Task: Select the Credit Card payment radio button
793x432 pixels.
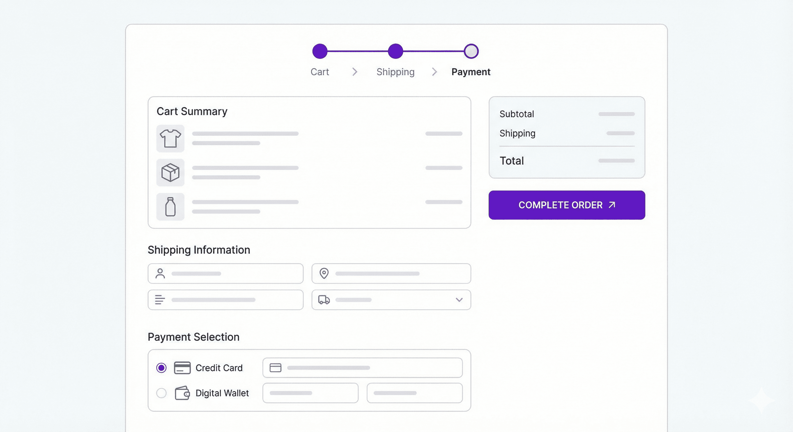Action: point(161,367)
